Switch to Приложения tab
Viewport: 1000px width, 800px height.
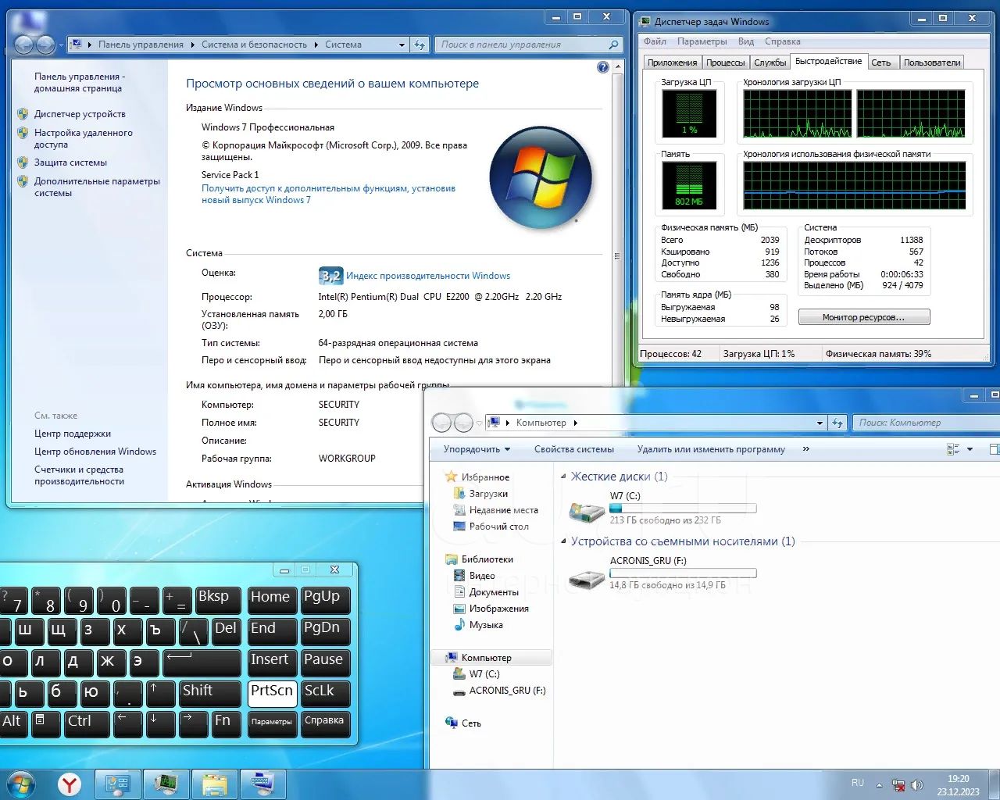pyautogui.click(x=672, y=62)
